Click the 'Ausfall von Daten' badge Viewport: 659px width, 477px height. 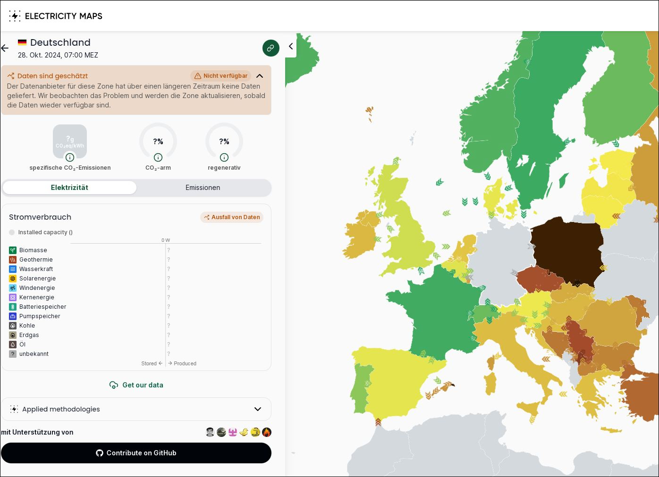tap(232, 217)
